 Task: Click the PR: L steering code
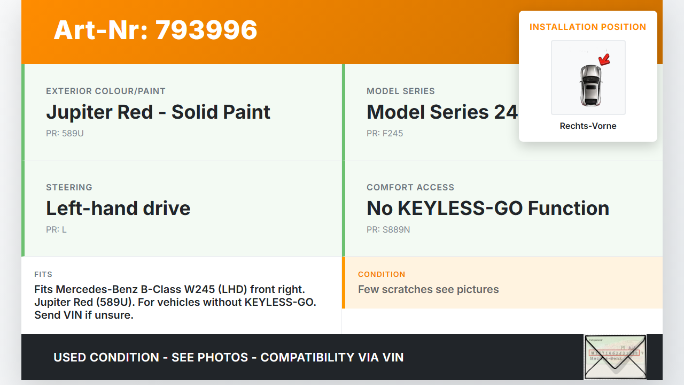(56, 230)
